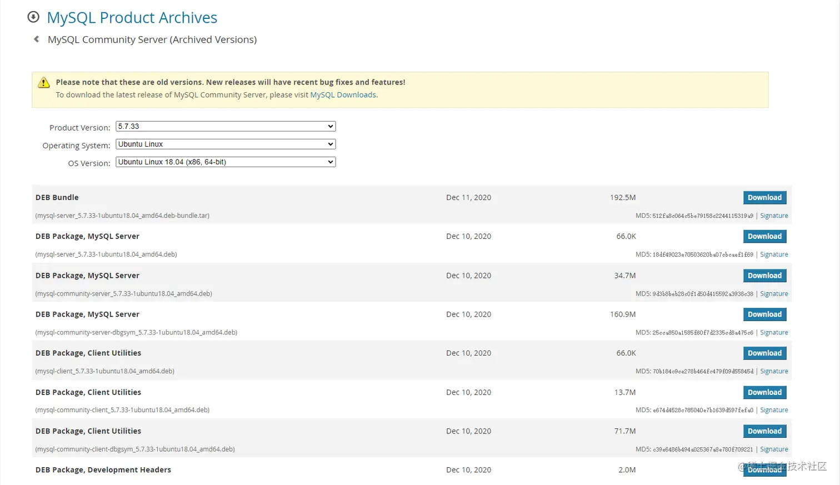Download the 160.9M MySQL Server dbgsym package
The image size is (840, 485).
pos(764,314)
